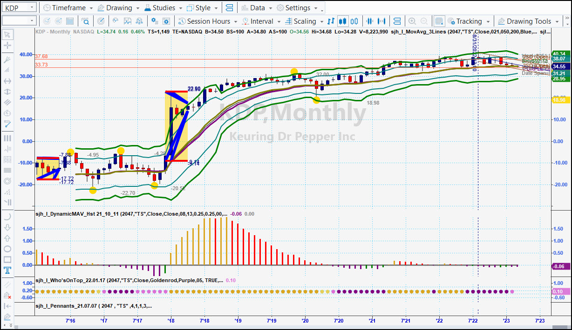Open the Tracking menu
The height and width of the screenshot is (330, 572).
[x=469, y=21]
